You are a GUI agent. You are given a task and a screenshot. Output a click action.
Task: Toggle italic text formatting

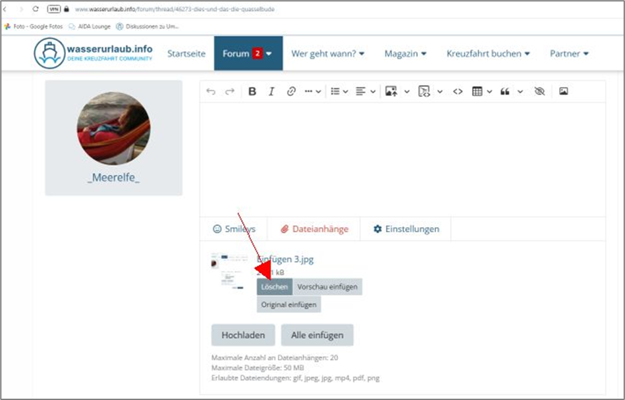pos(271,91)
